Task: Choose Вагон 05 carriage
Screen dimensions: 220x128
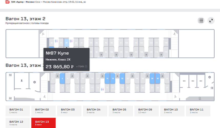Action: [x=121, y=111]
